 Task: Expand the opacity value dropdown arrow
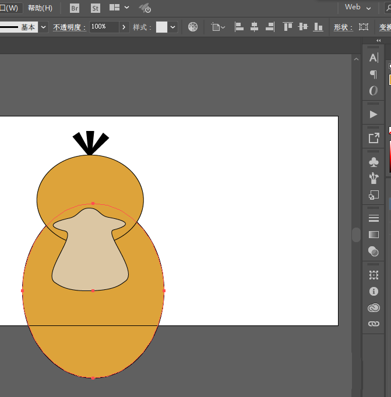point(124,27)
